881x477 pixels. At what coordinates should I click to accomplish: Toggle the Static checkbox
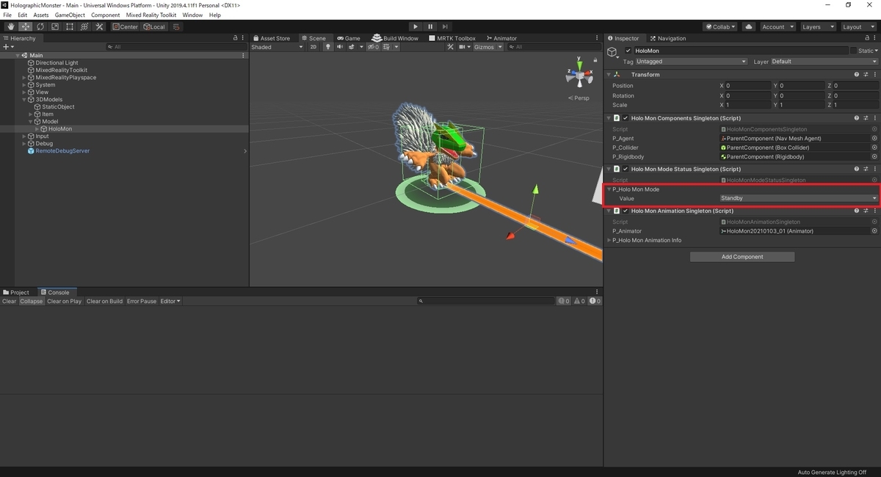[x=853, y=51]
